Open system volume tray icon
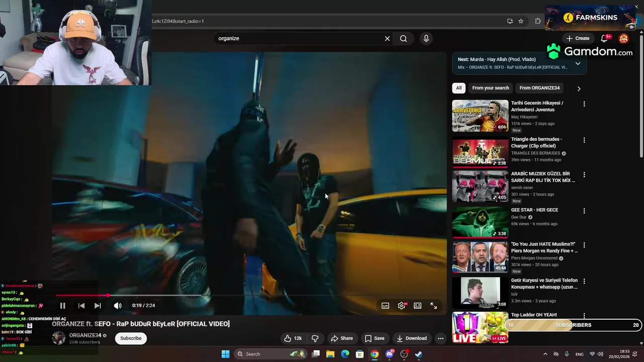644x362 pixels. [600, 354]
